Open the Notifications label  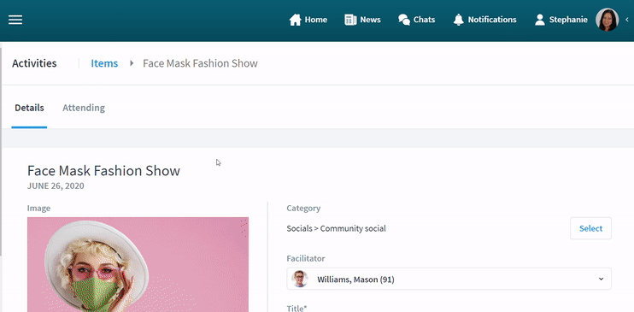pyautogui.click(x=492, y=20)
